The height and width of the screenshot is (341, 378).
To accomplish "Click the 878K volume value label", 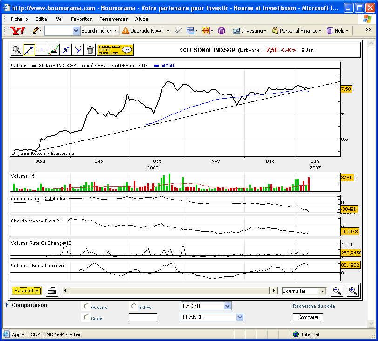I will 347,178.
